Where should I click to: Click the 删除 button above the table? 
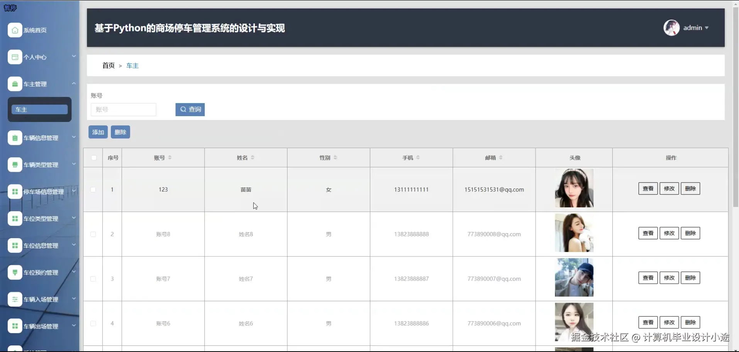tap(120, 132)
